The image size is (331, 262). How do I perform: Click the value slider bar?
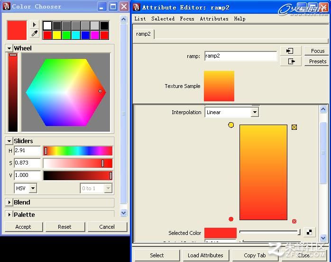click(78, 175)
